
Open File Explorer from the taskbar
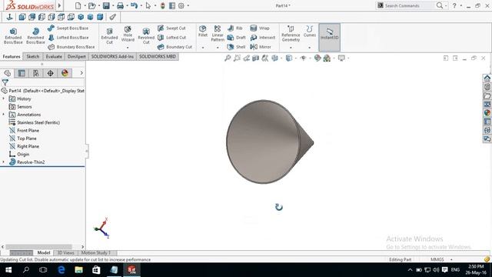pyautogui.click(x=78, y=270)
